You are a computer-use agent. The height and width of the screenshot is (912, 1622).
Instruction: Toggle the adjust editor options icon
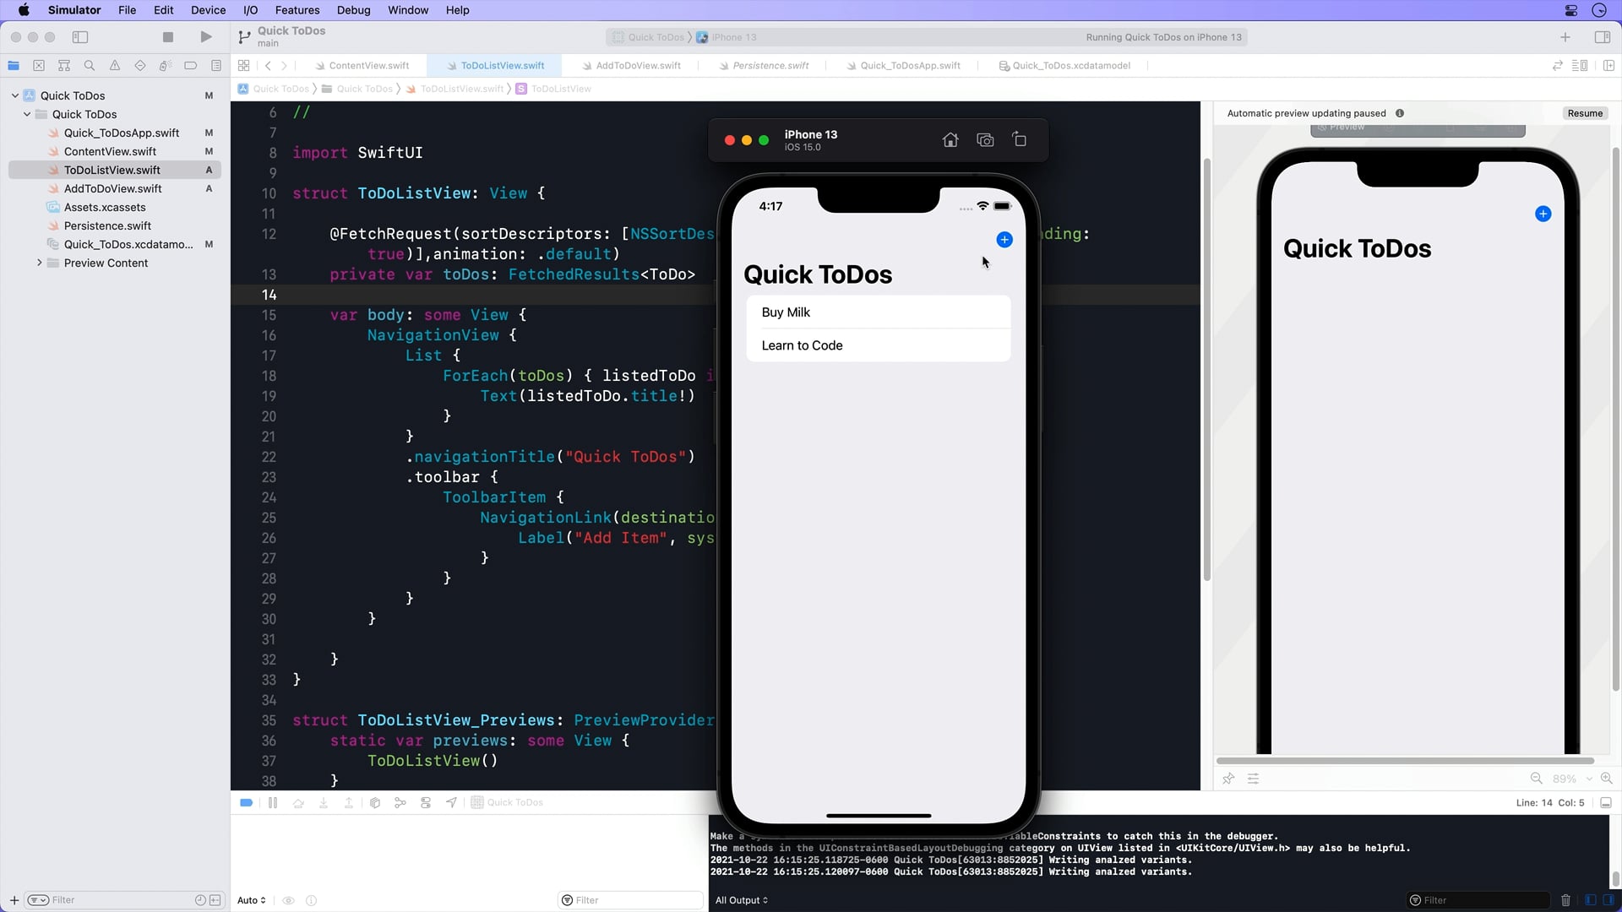tap(1580, 66)
